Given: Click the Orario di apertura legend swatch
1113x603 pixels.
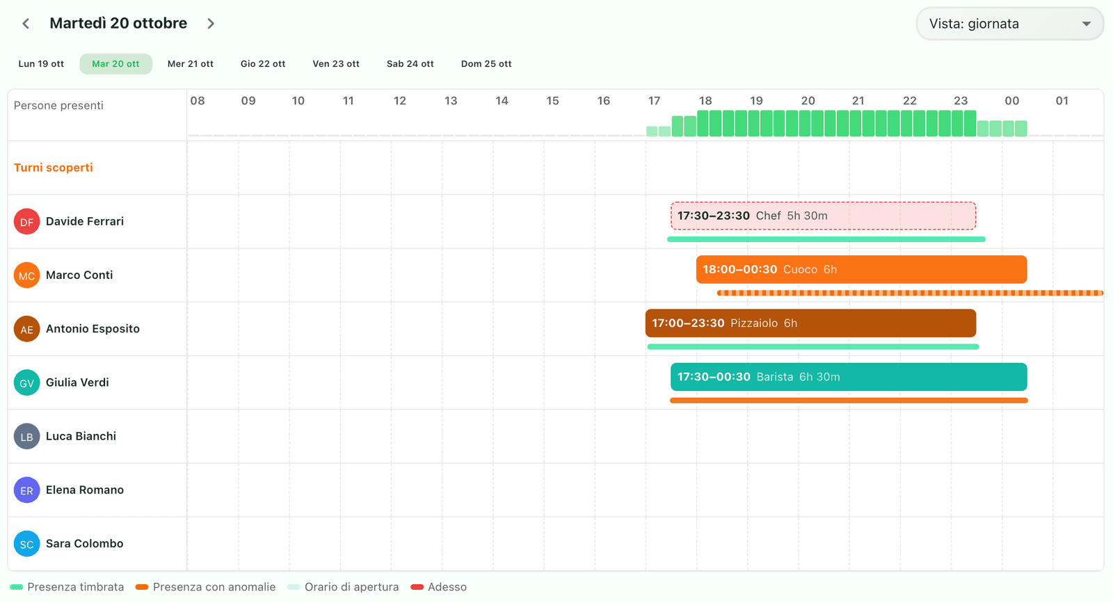Looking at the screenshot, I should [x=294, y=587].
